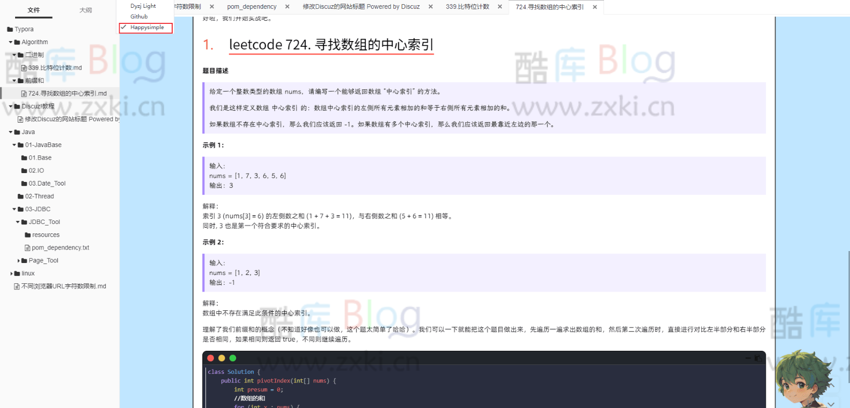Viewport: 850px width, 408px height.
Task: Click the 02.IO folder icon
Action: click(24, 171)
